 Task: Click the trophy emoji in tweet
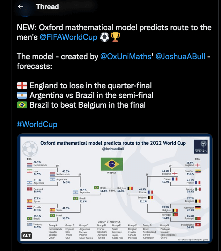point(115,37)
